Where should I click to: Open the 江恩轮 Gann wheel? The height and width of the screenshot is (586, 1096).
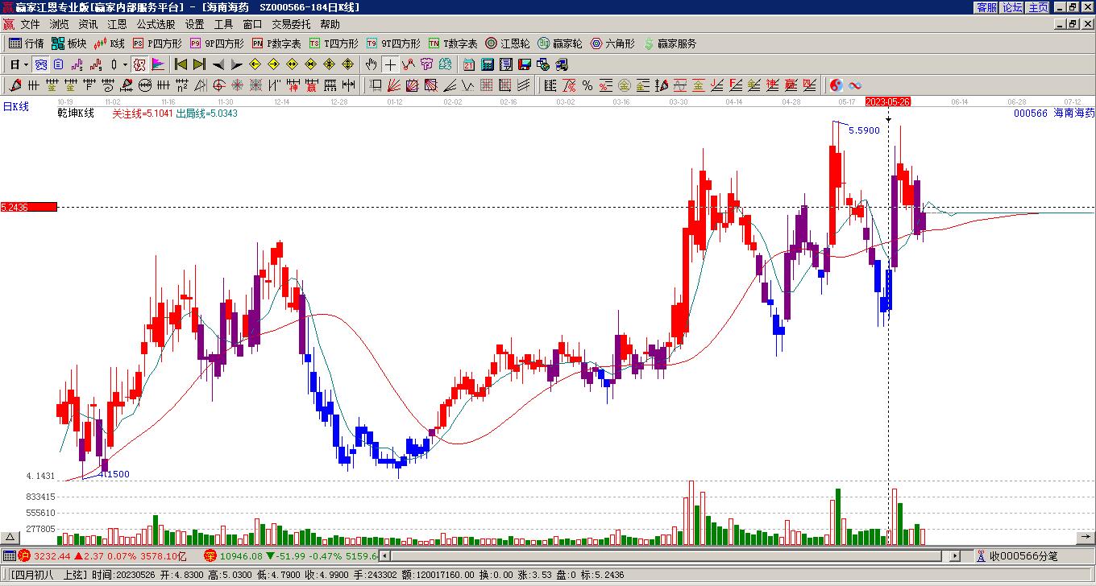point(508,43)
